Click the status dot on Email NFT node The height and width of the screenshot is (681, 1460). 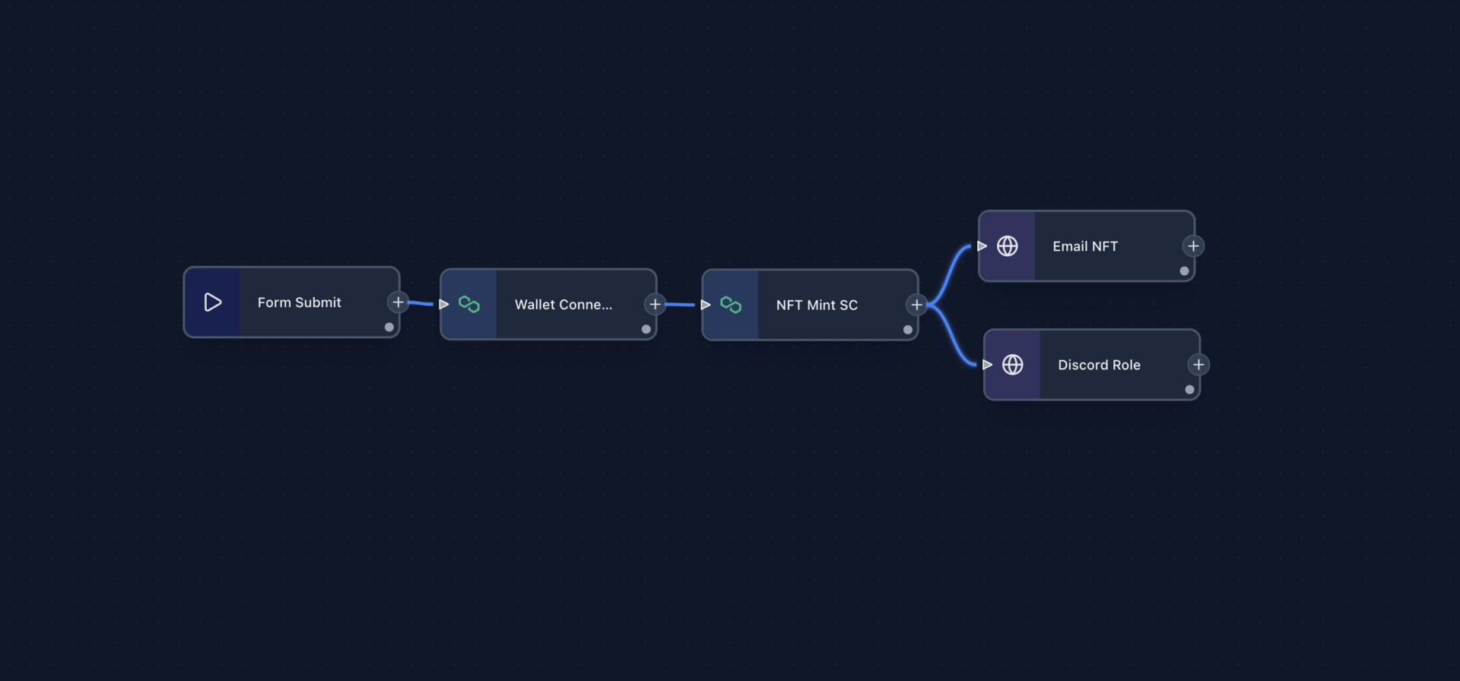coord(1184,271)
